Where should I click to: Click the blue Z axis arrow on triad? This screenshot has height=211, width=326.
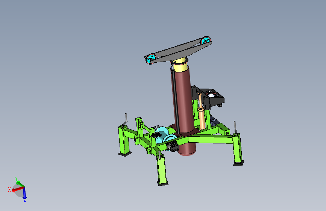tap(24, 193)
